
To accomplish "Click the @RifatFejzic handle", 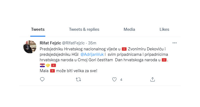I will (x=73, y=43).
